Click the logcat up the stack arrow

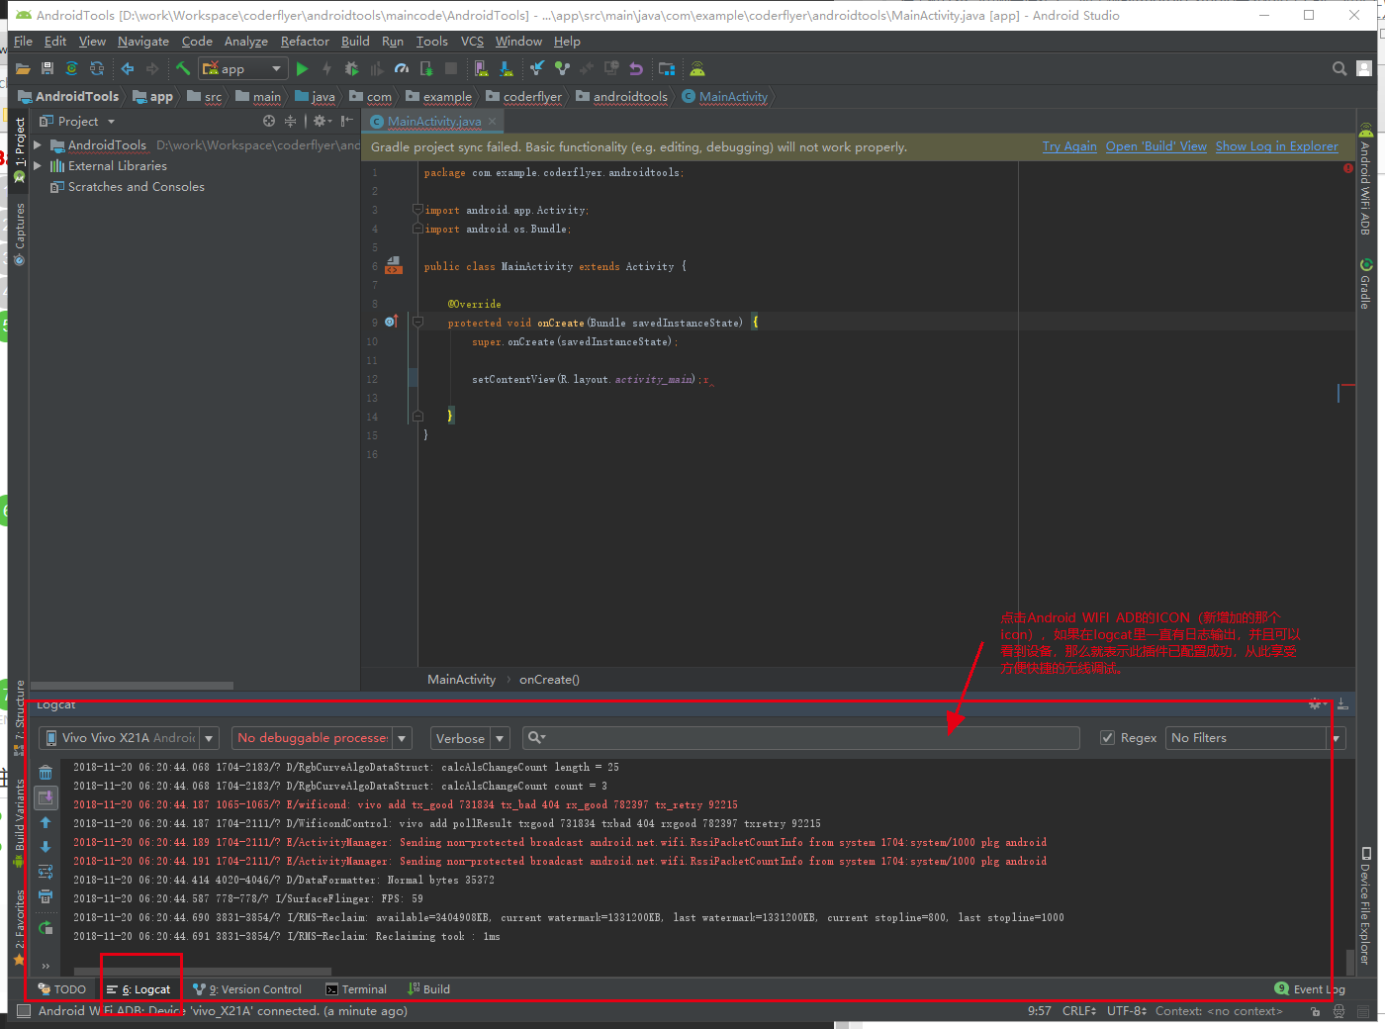pyautogui.click(x=46, y=822)
